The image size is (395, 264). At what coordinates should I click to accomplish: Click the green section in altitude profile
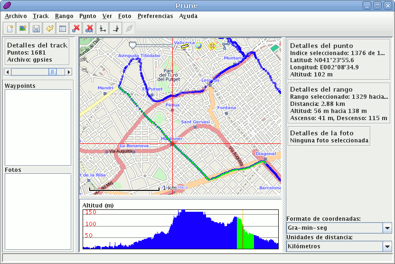point(245,236)
